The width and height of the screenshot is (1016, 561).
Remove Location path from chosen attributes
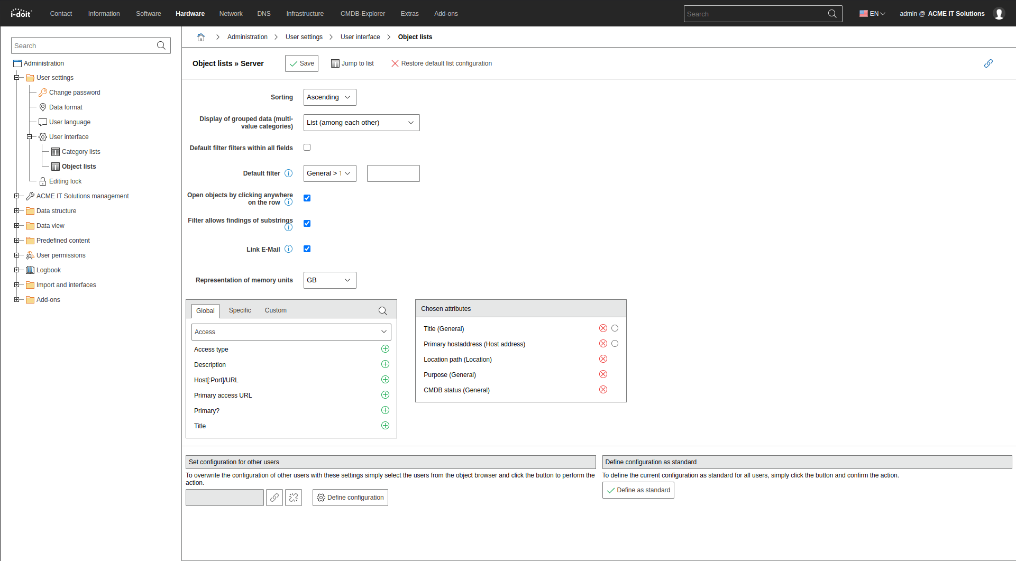(603, 359)
